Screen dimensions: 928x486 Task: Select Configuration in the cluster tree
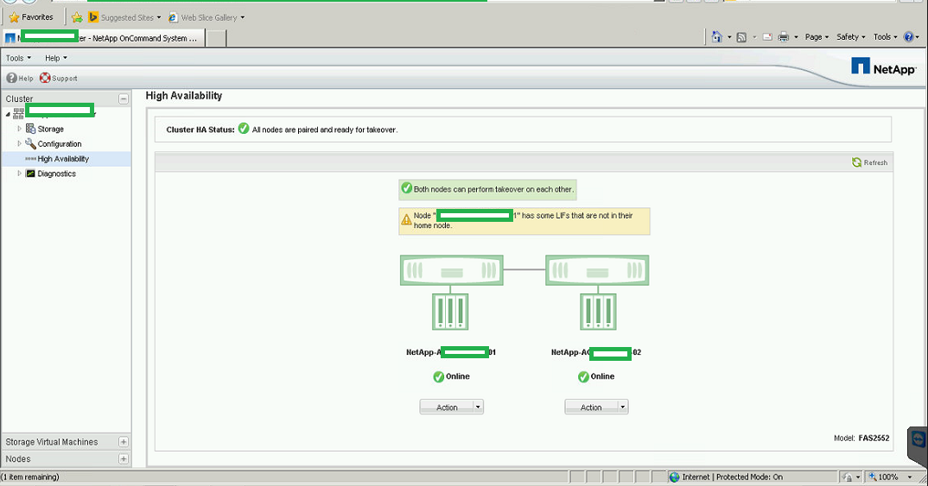tap(59, 143)
